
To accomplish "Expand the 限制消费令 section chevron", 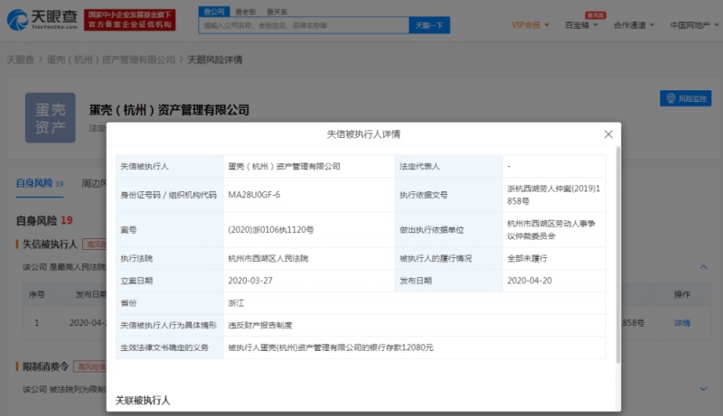I will click(703, 389).
